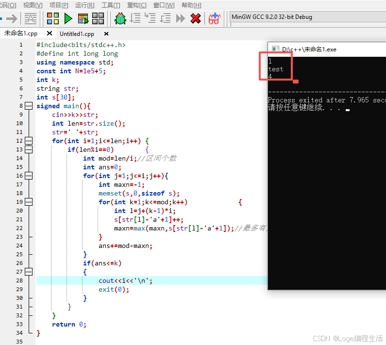Screen dimensions: 386x345
Task: Collapse the for k loop fold at line 19
Action: click(x=29, y=202)
